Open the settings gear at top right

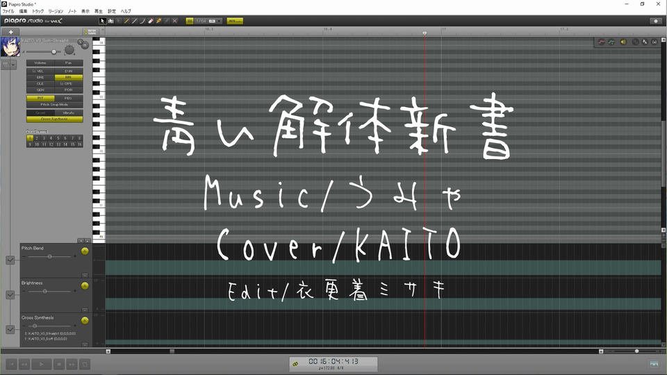pyautogui.click(x=655, y=21)
